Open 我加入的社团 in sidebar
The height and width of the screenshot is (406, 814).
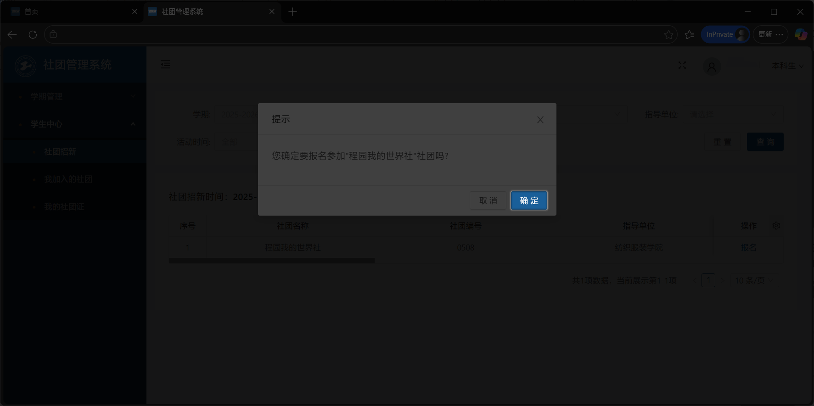[68, 179]
